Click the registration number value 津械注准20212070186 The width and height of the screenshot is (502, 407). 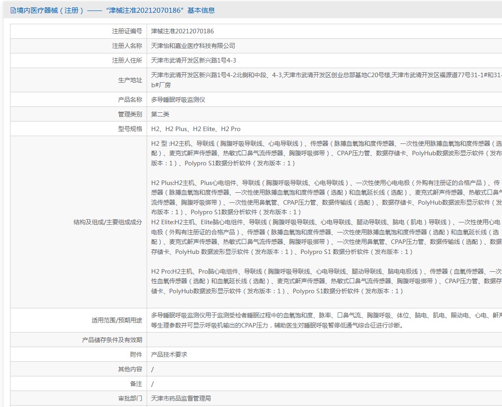182,32
